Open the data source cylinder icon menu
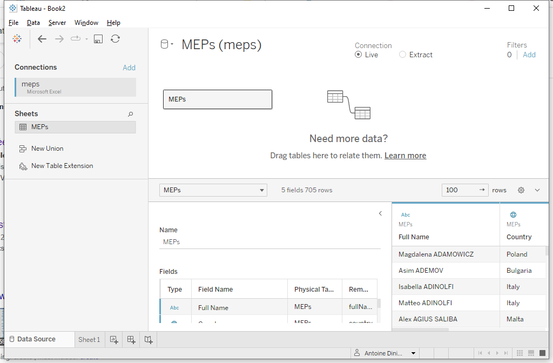Screen dimensions: 553x363 pos(164,44)
